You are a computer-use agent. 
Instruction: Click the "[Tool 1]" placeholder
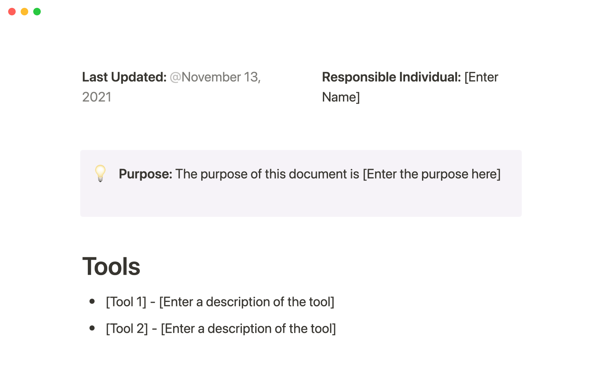(126, 302)
